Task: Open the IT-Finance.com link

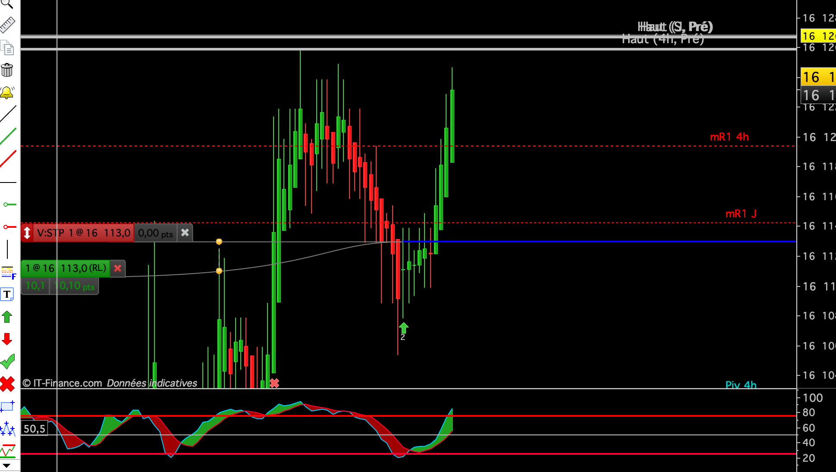Action: tap(67, 383)
